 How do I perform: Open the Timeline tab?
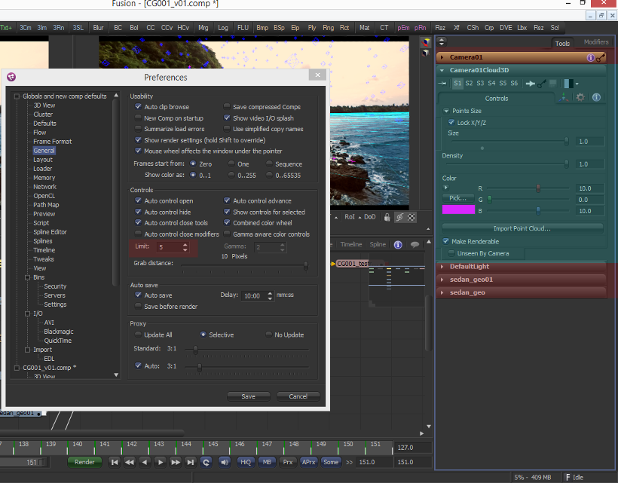point(350,245)
